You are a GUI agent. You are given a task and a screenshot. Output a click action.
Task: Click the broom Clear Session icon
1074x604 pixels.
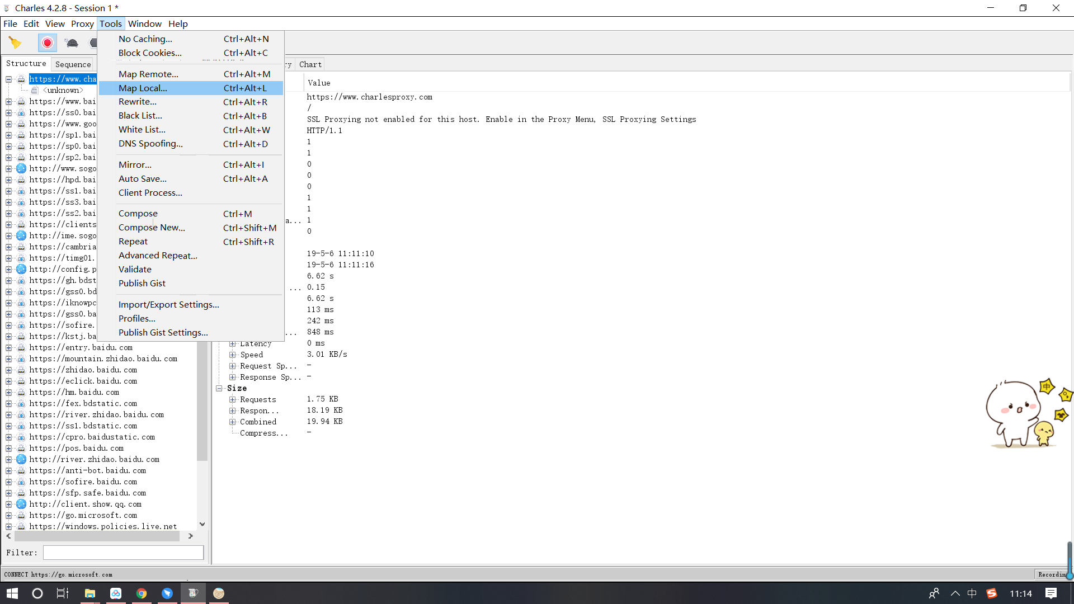tap(15, 43)
